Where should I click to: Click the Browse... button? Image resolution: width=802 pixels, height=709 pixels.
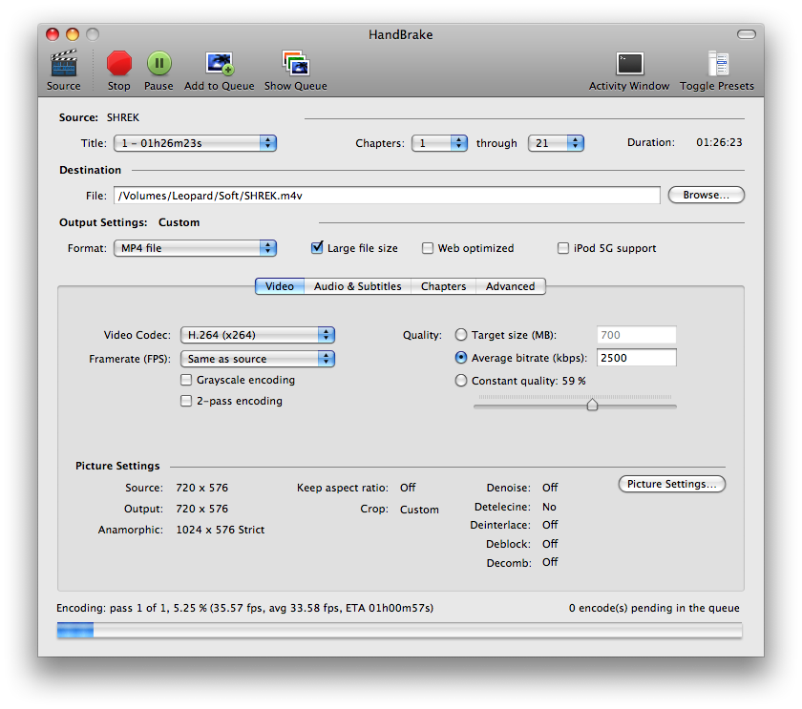[706, 195]
